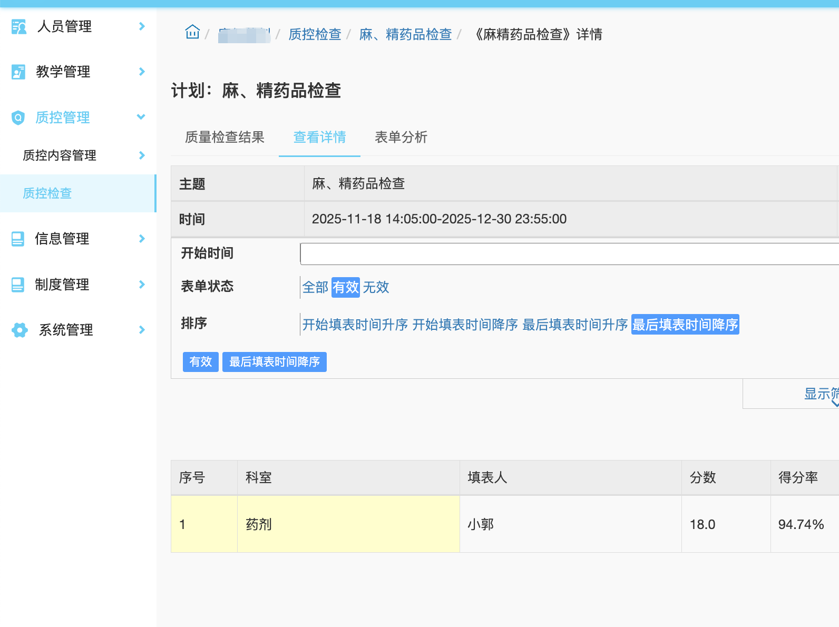Select 全部 form status filter
The image size is (839, 627).
(315, 287)
